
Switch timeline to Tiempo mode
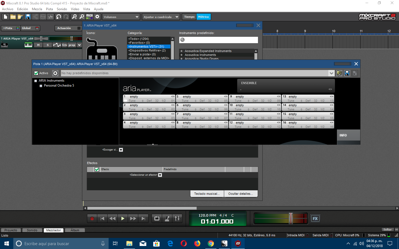189,17
